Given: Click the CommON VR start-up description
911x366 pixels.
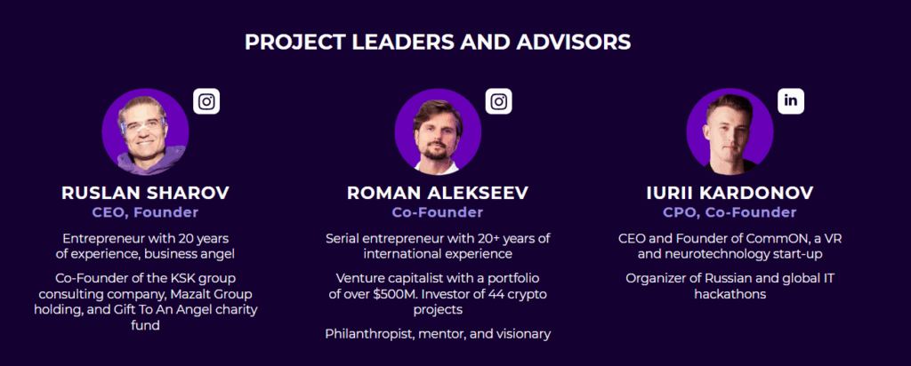Looking at the screenshot, I should (x=730, y=246).
